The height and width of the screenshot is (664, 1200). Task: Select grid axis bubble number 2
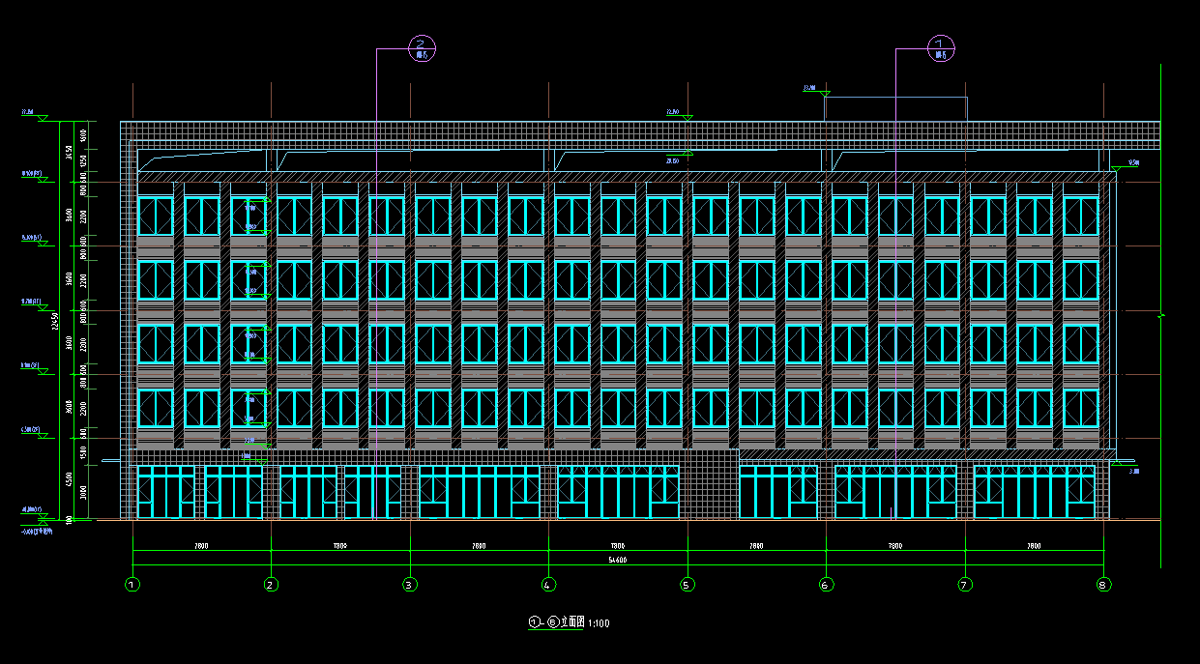271,584
